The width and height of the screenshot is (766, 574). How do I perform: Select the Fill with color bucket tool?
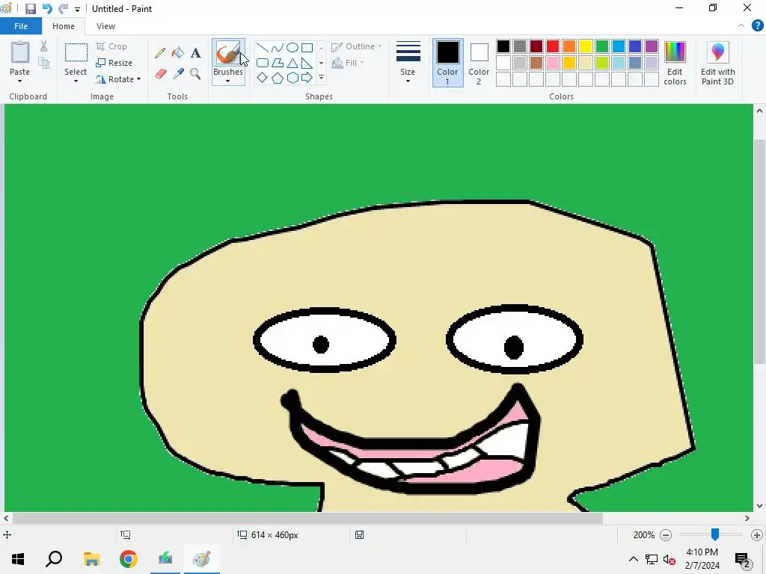(x=178, y=53)
